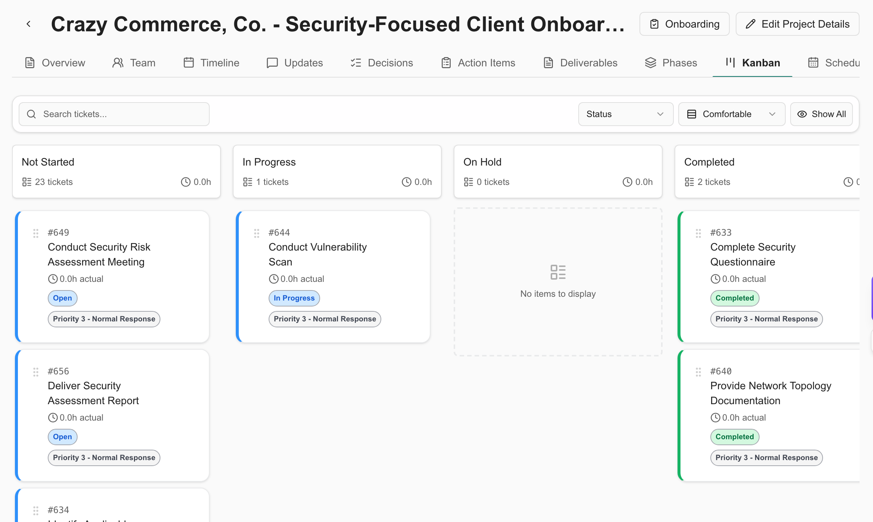This screenshot has height=522, width=873.
Task: Grab the drag handle on ticket #633
Action: (x=698, y=233)
